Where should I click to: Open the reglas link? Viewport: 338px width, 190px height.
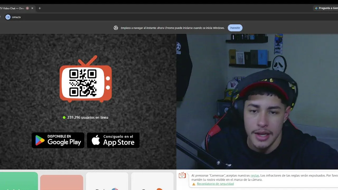tap(255, 175)
